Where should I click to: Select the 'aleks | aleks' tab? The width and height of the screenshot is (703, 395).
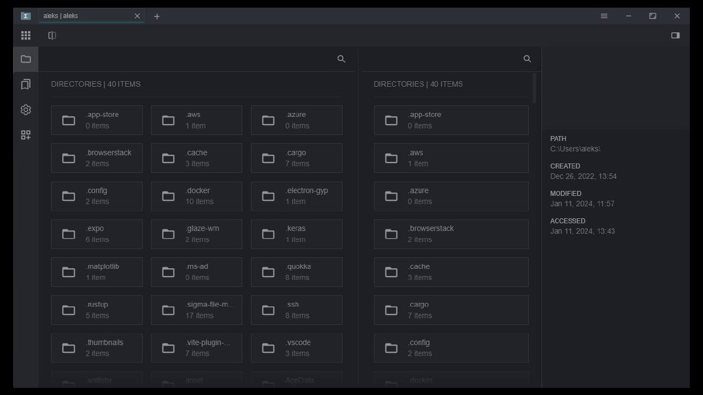pos(82,16)
